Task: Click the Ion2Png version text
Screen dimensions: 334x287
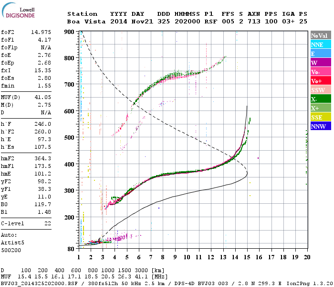Action: pyautogui.click(x=310, y=284)
